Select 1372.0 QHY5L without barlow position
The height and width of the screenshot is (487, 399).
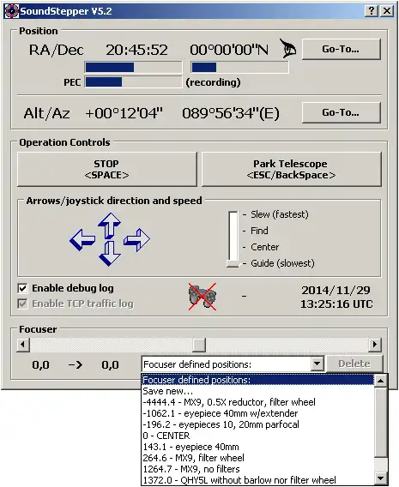258,480
